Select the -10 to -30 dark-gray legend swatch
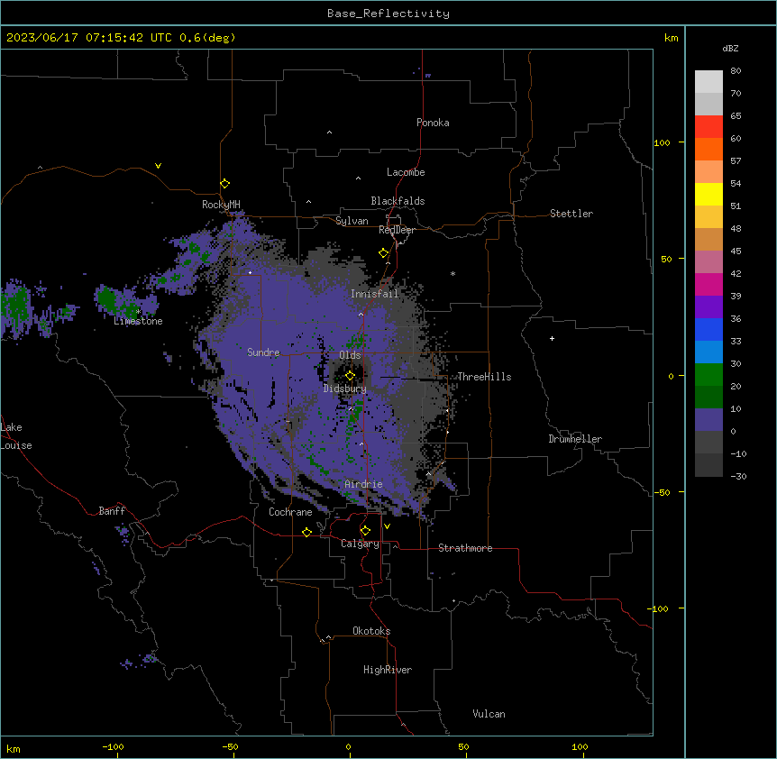Screen dimensions: 777x759 tap(708, 465)
